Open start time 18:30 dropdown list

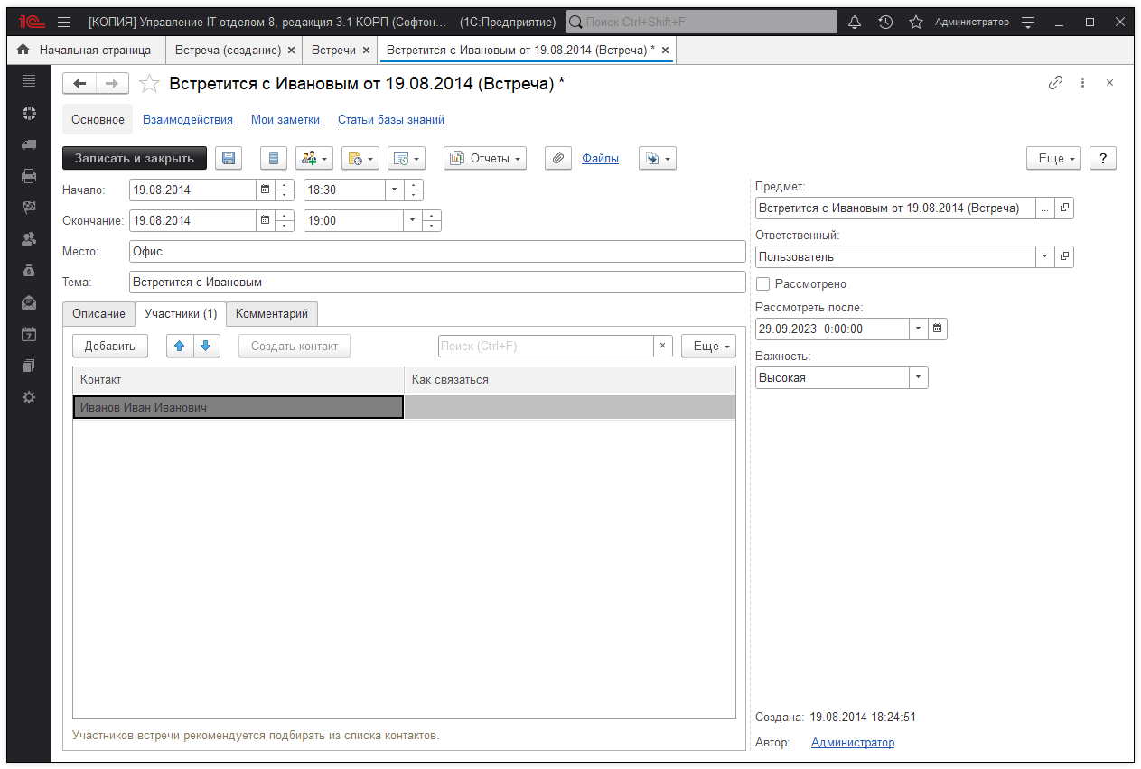[394, 190]
